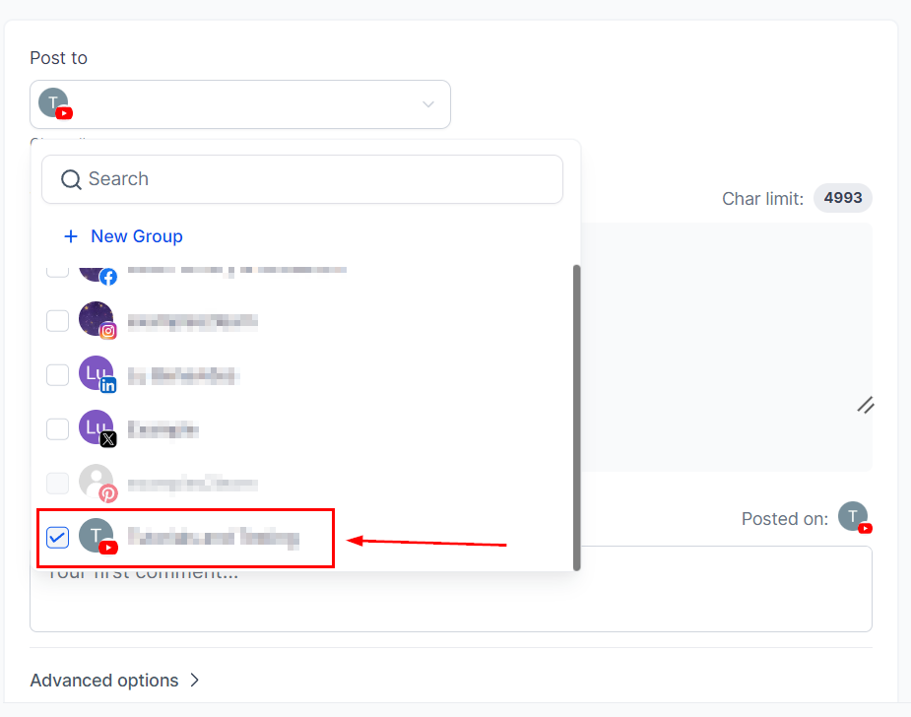Check the Instagram account checkbox
Screen dimensions: 911x717
click(58, 321)
